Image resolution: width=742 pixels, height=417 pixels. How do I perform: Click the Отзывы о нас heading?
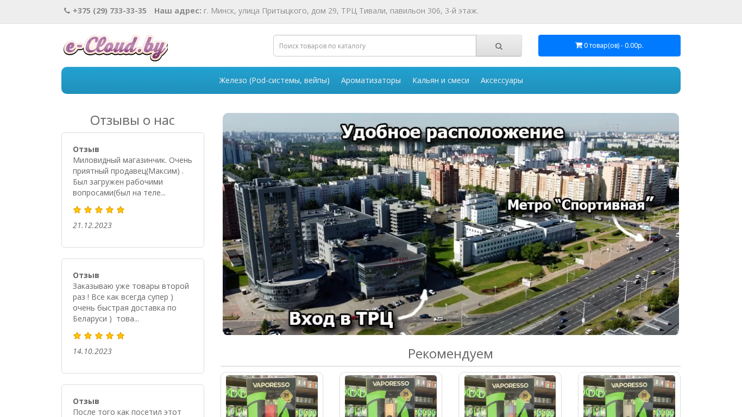click(x=133, y=121)
